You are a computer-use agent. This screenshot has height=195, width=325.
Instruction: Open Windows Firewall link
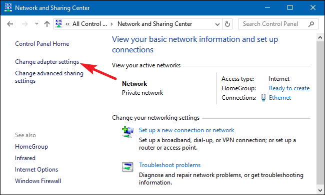pyautogui.click(x=38, y=181)
